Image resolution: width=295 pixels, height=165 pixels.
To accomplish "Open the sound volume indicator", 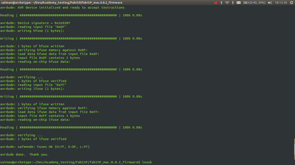I will 270,3.
